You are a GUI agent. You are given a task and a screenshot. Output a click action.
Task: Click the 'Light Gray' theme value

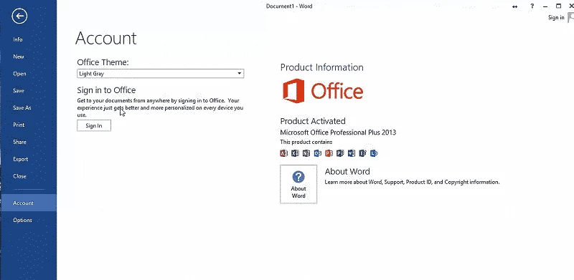92,74
